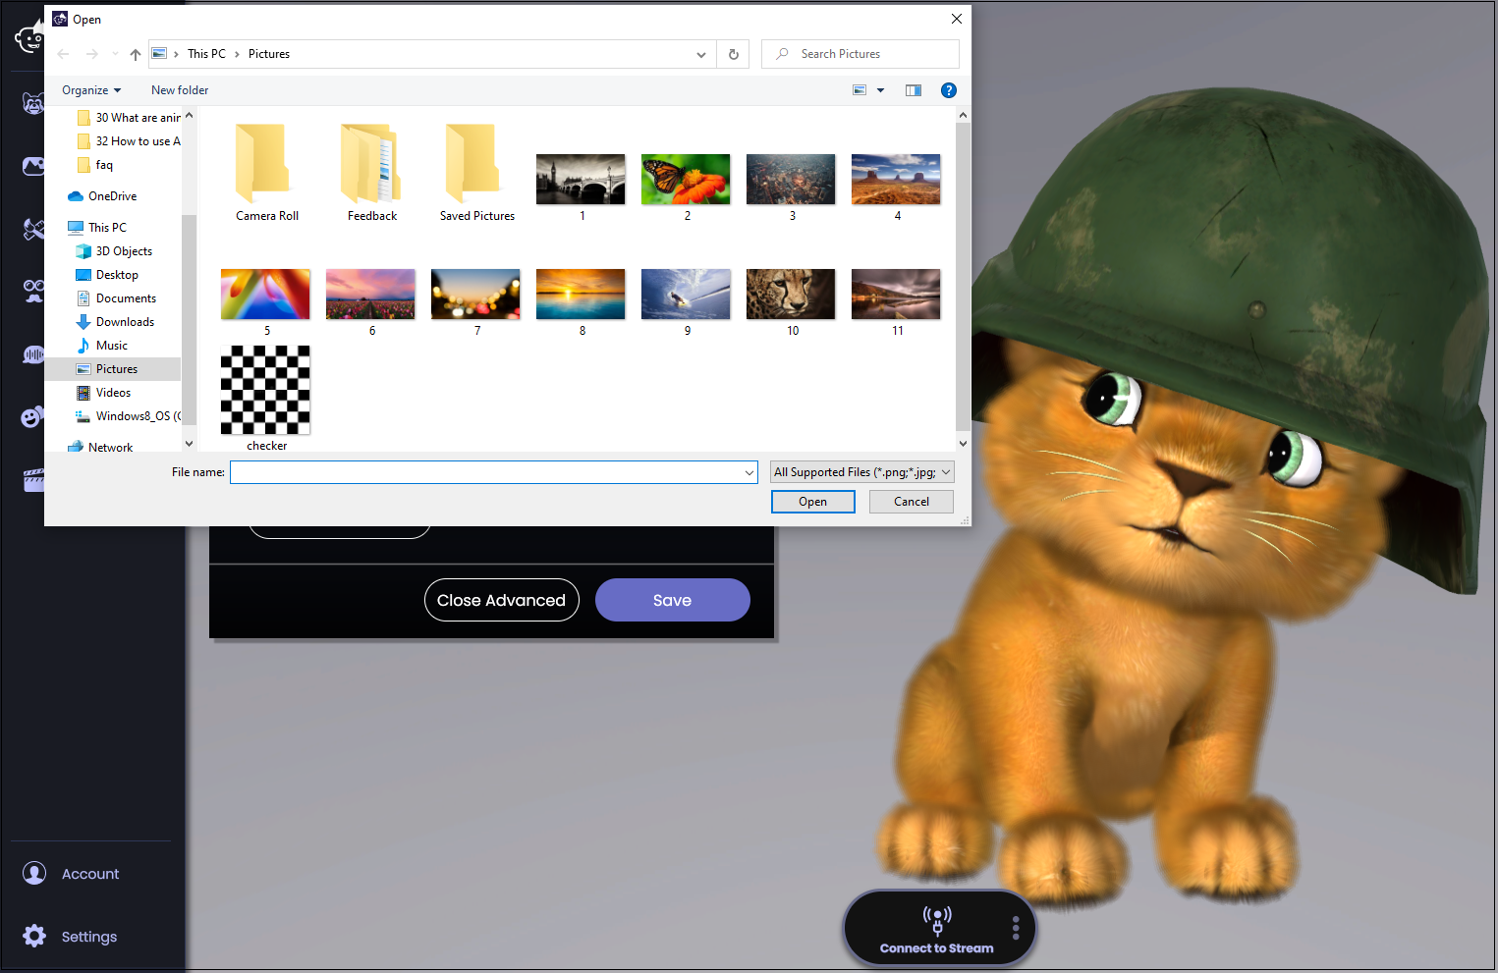Click the back navigation arrow in the dialog
Screen dimensions: 1498x973
point(64,54)
